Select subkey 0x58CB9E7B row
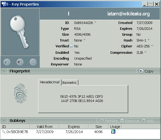Image resolution: width=161 pixels, height=140 pixels. pyautogui.click(x=80, y=132)
